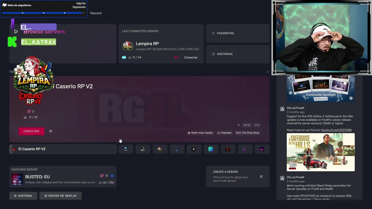Select the pink neon server icon at row end
The width and height of the screenshot is (372, 209).
click(262, 149)
